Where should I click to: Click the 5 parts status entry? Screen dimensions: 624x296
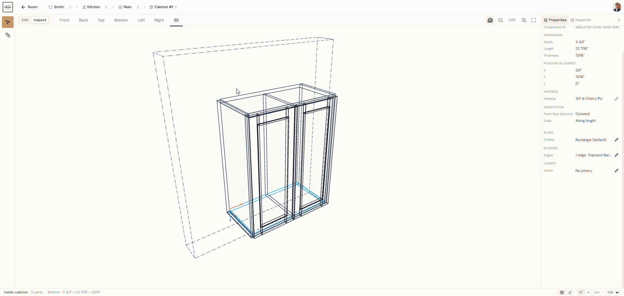coord(37,292)
